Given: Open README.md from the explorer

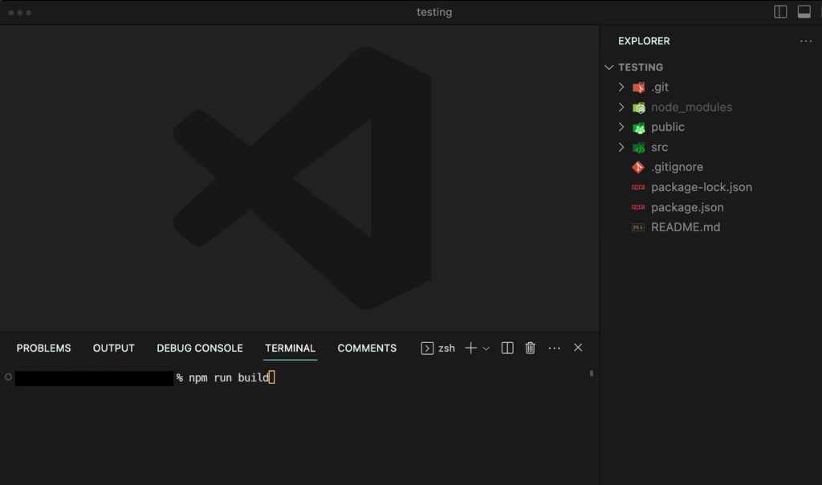Looking at the screenshot, I should click(x=686, y=227).
